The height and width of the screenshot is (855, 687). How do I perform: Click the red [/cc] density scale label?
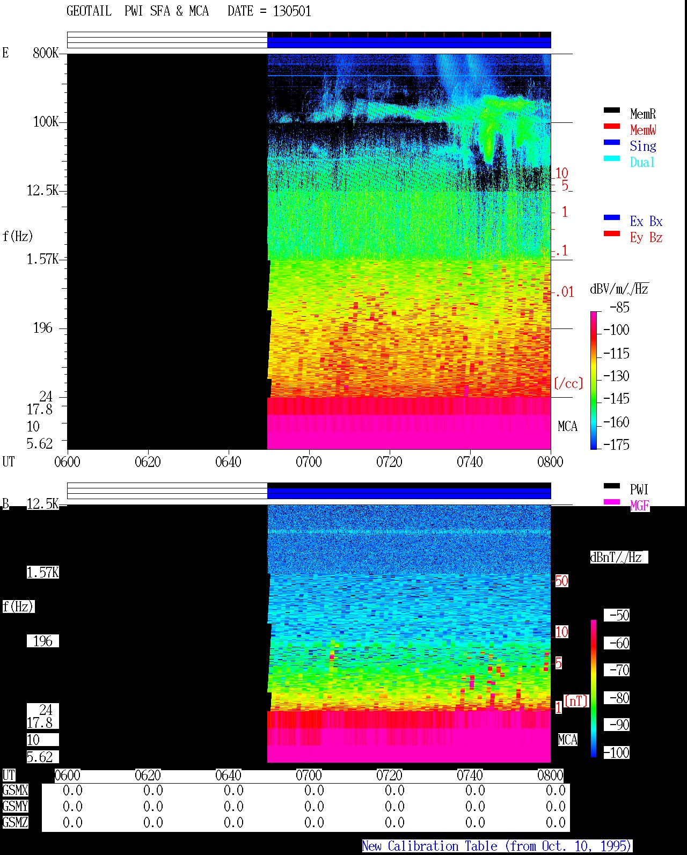[568, 383]
